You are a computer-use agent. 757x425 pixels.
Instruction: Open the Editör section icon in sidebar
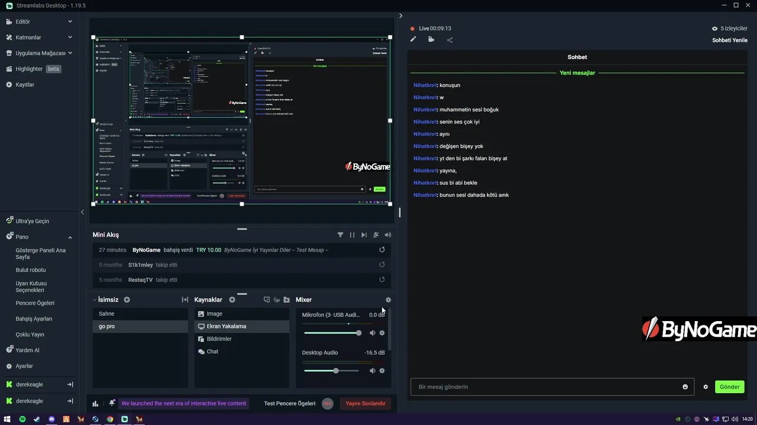[x=9, y=21]
